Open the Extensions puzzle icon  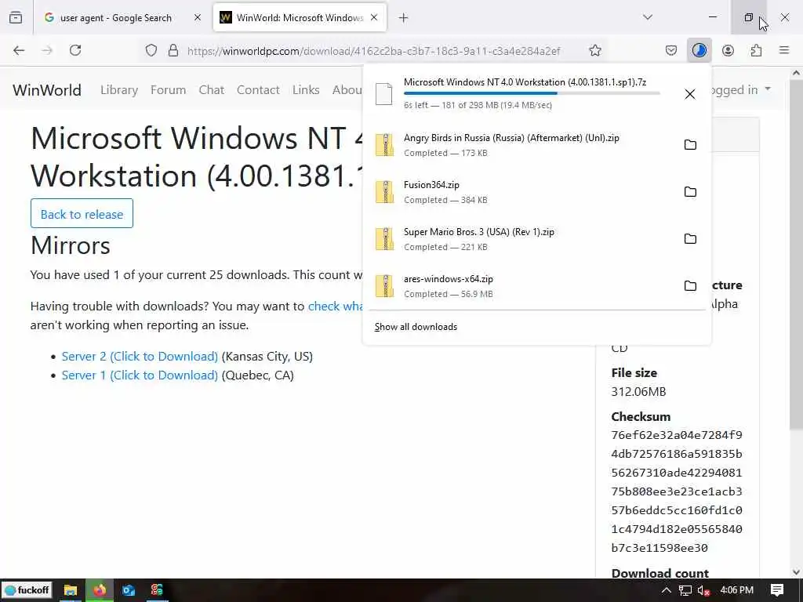[x=756, y=50]
